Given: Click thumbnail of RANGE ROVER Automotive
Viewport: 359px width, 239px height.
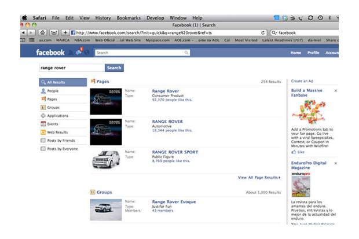Looking at the screenshot, I should [x=106, y=132].
